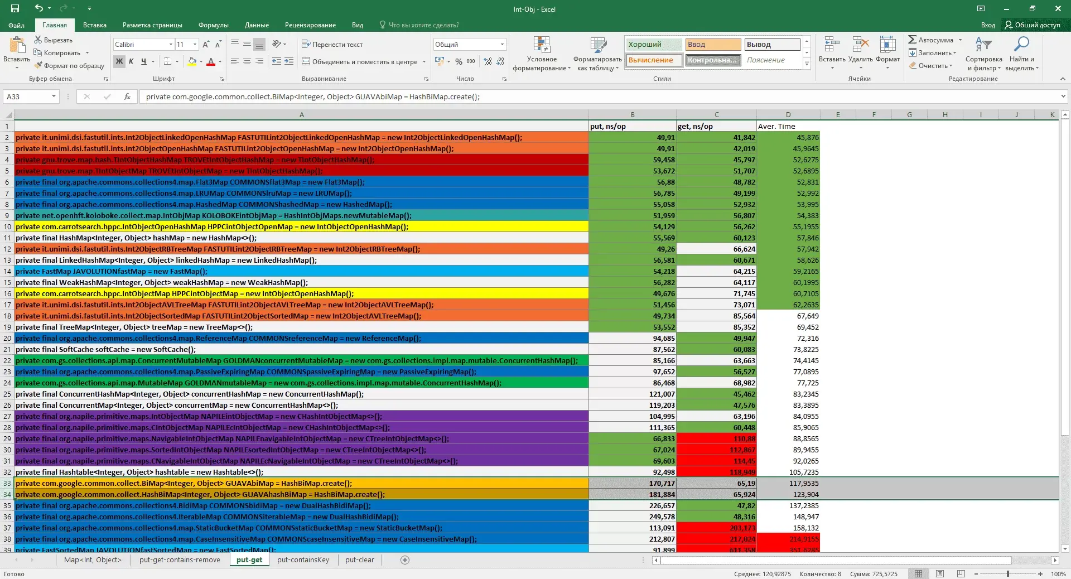Switch to the Формулы ribbon tab
The height and width of the screenshot is (579, 1071).
pyautogui.click(x=213, y=25)
